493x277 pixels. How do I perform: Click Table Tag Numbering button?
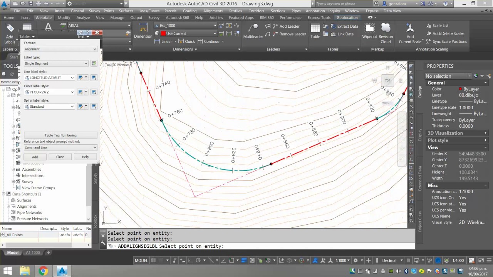tap(60, 135)
